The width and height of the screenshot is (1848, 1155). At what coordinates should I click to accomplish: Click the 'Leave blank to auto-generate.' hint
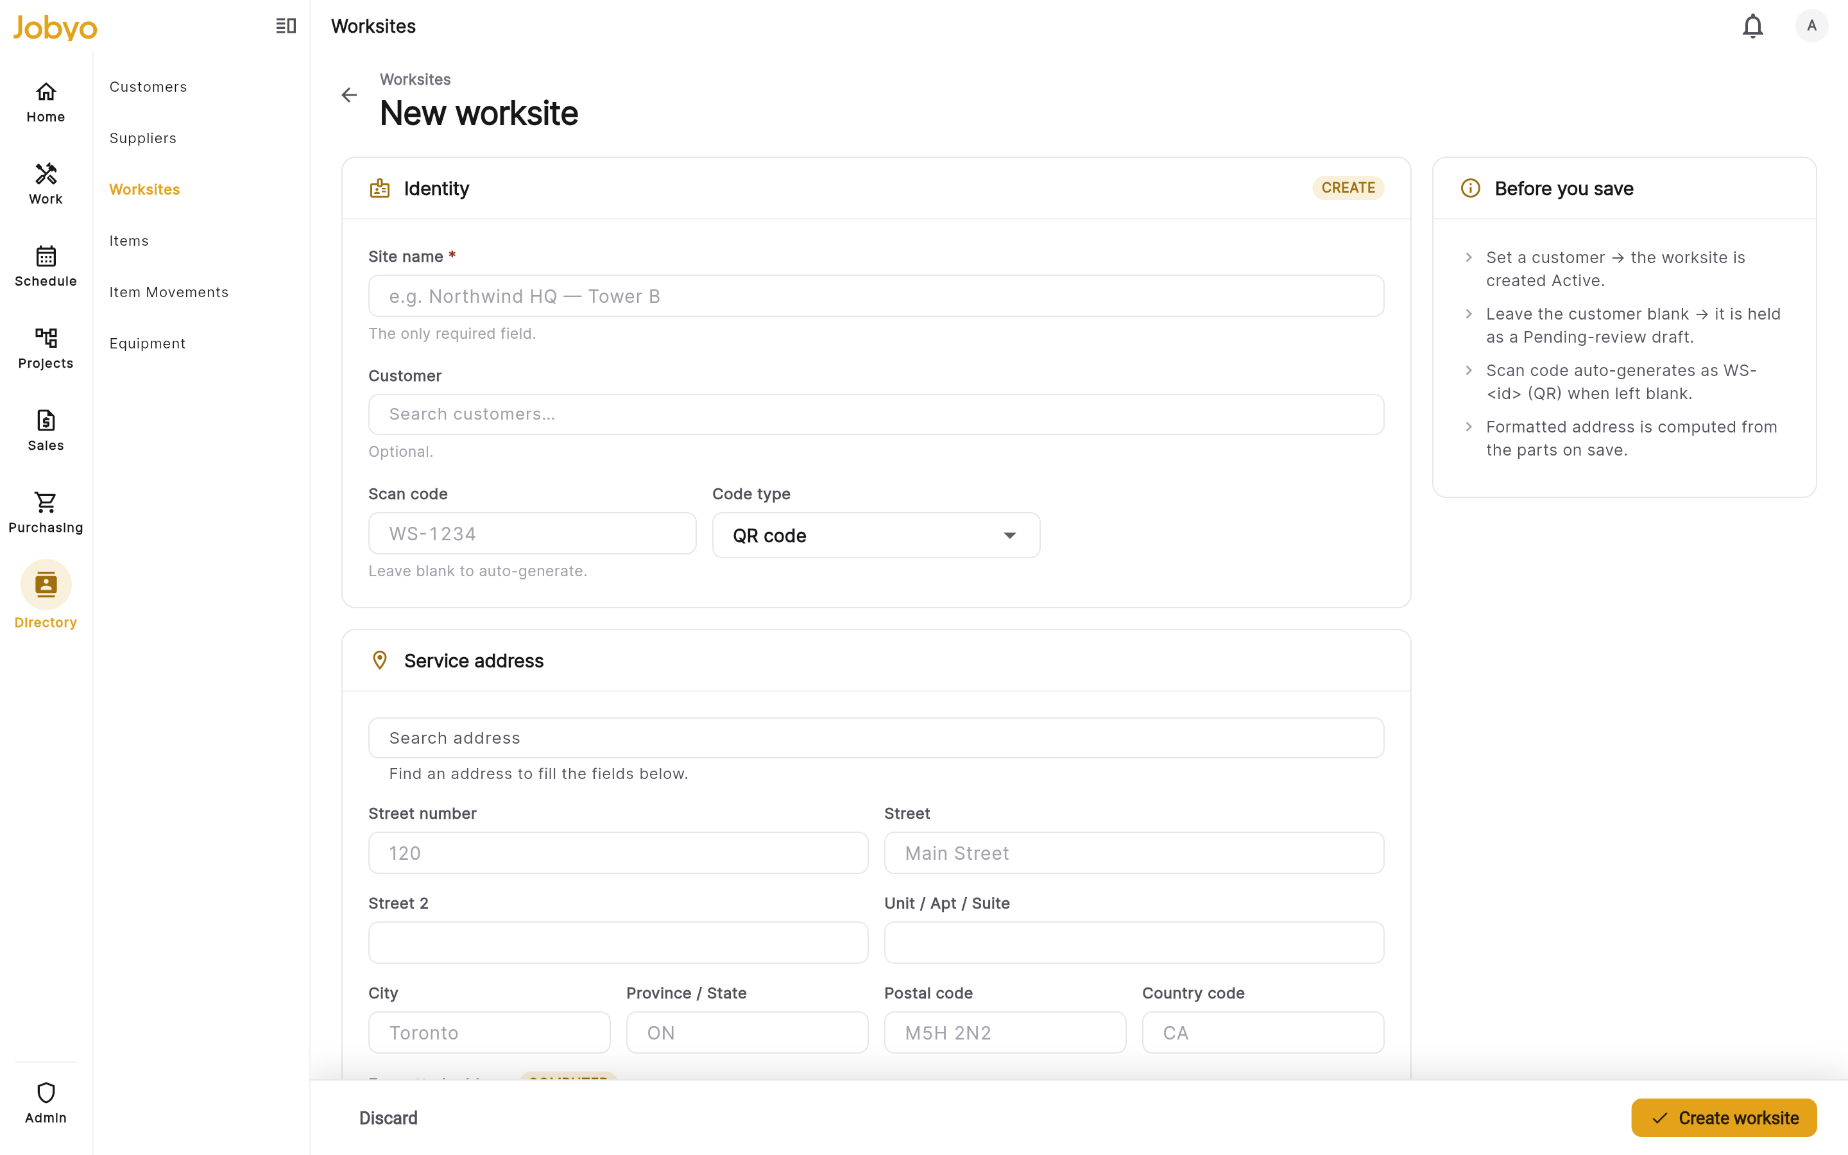477,570
